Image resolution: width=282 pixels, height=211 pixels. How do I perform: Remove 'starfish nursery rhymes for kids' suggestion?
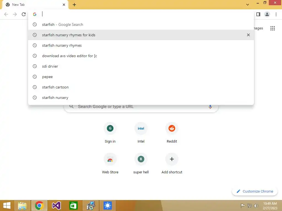(x=248, y=35)
